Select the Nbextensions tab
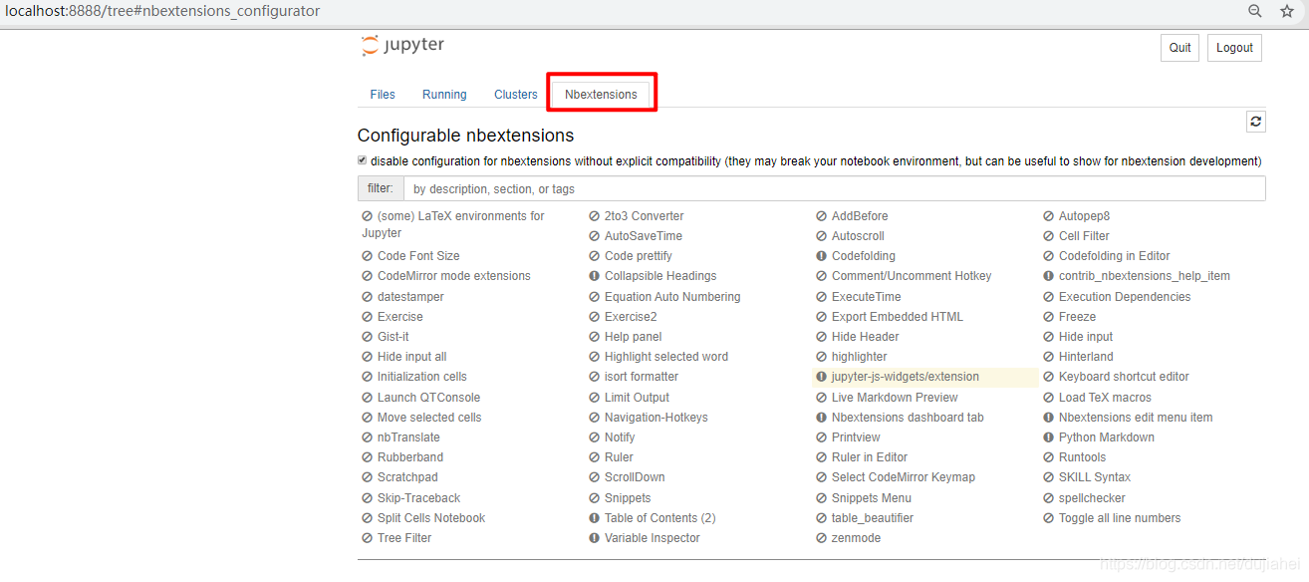This screenshot has width=1309, height=582. [x=601, y=95]
